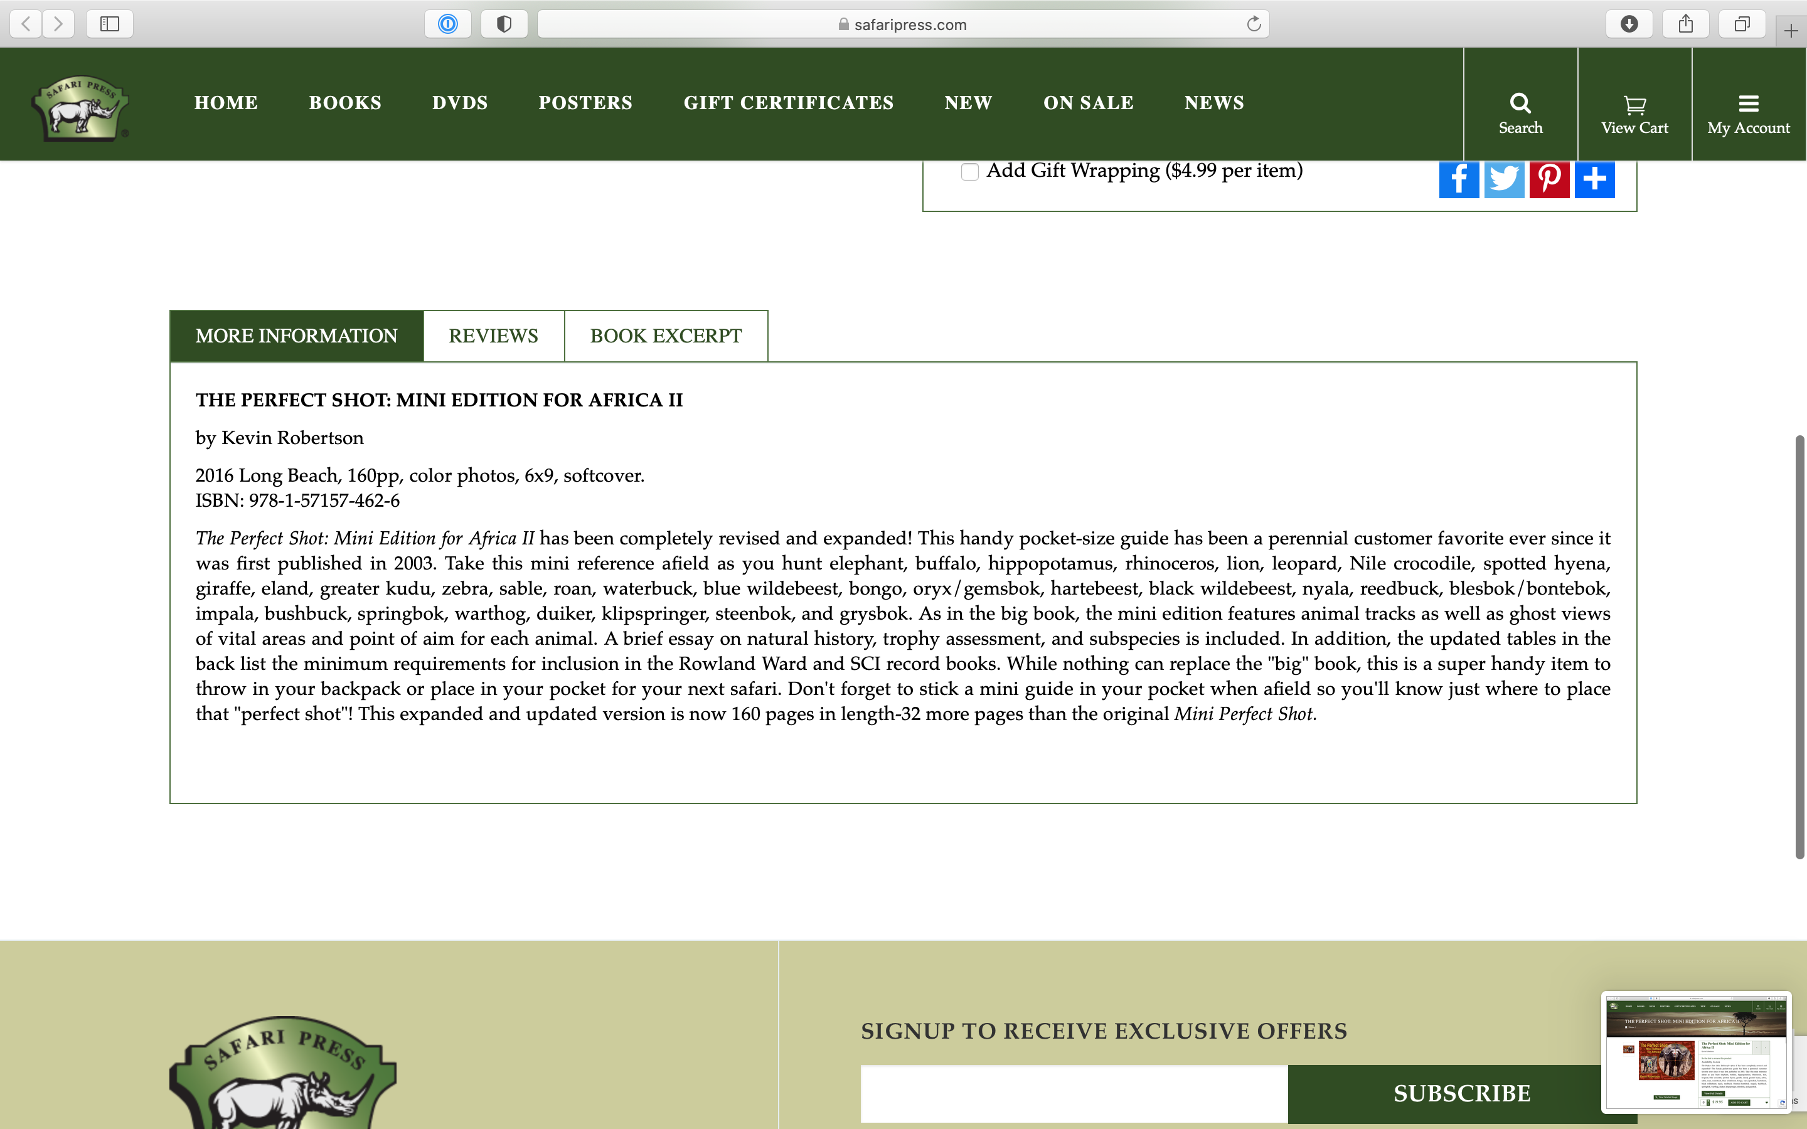Open GIFT CERTIFICATES page
Viewport: 1807px width, 1129px height.
(x=789, y=102)
